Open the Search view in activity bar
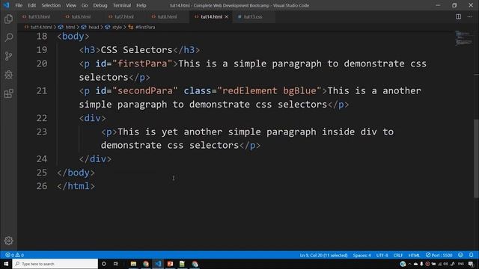 point(8,37)
